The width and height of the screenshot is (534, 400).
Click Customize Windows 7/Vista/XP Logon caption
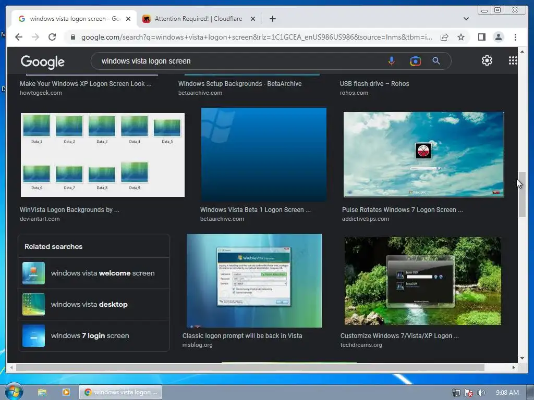[399, 336]
